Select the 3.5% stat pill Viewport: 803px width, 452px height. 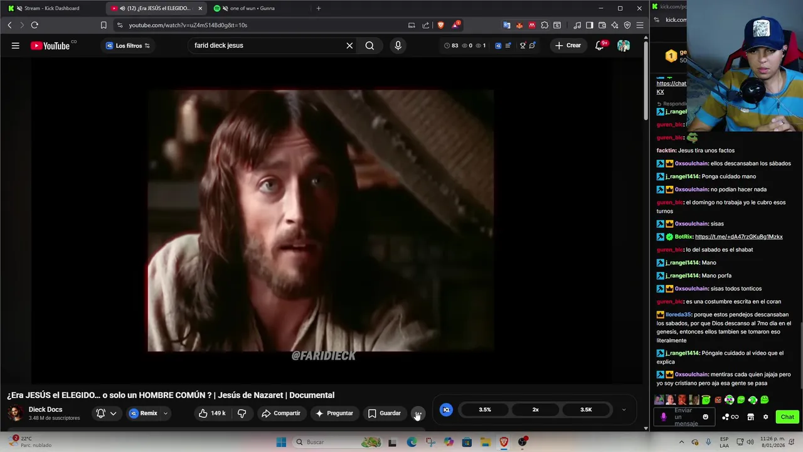pos(485,409)
